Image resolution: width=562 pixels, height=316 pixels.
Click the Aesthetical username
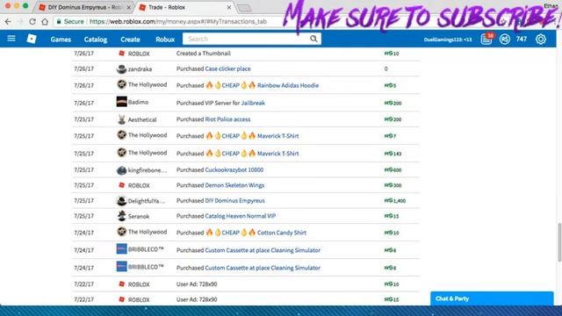142,119
